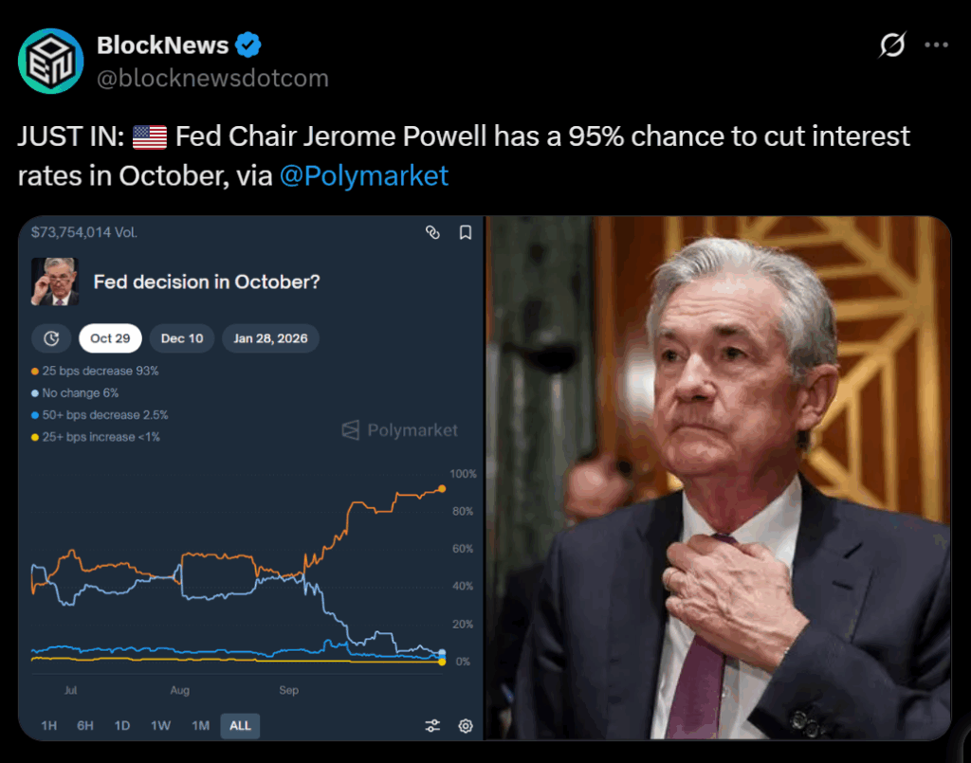Bookmark the Fed decision market
The width and height of the screenshot is (971, 763).
[465, 232]
